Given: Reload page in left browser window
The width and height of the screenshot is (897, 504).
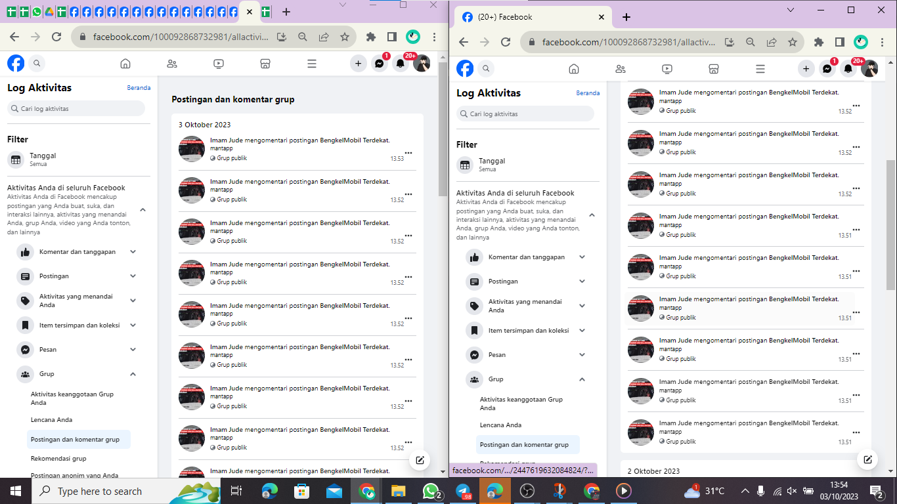Looking at the screenshot, I should [x=56, y=37].
